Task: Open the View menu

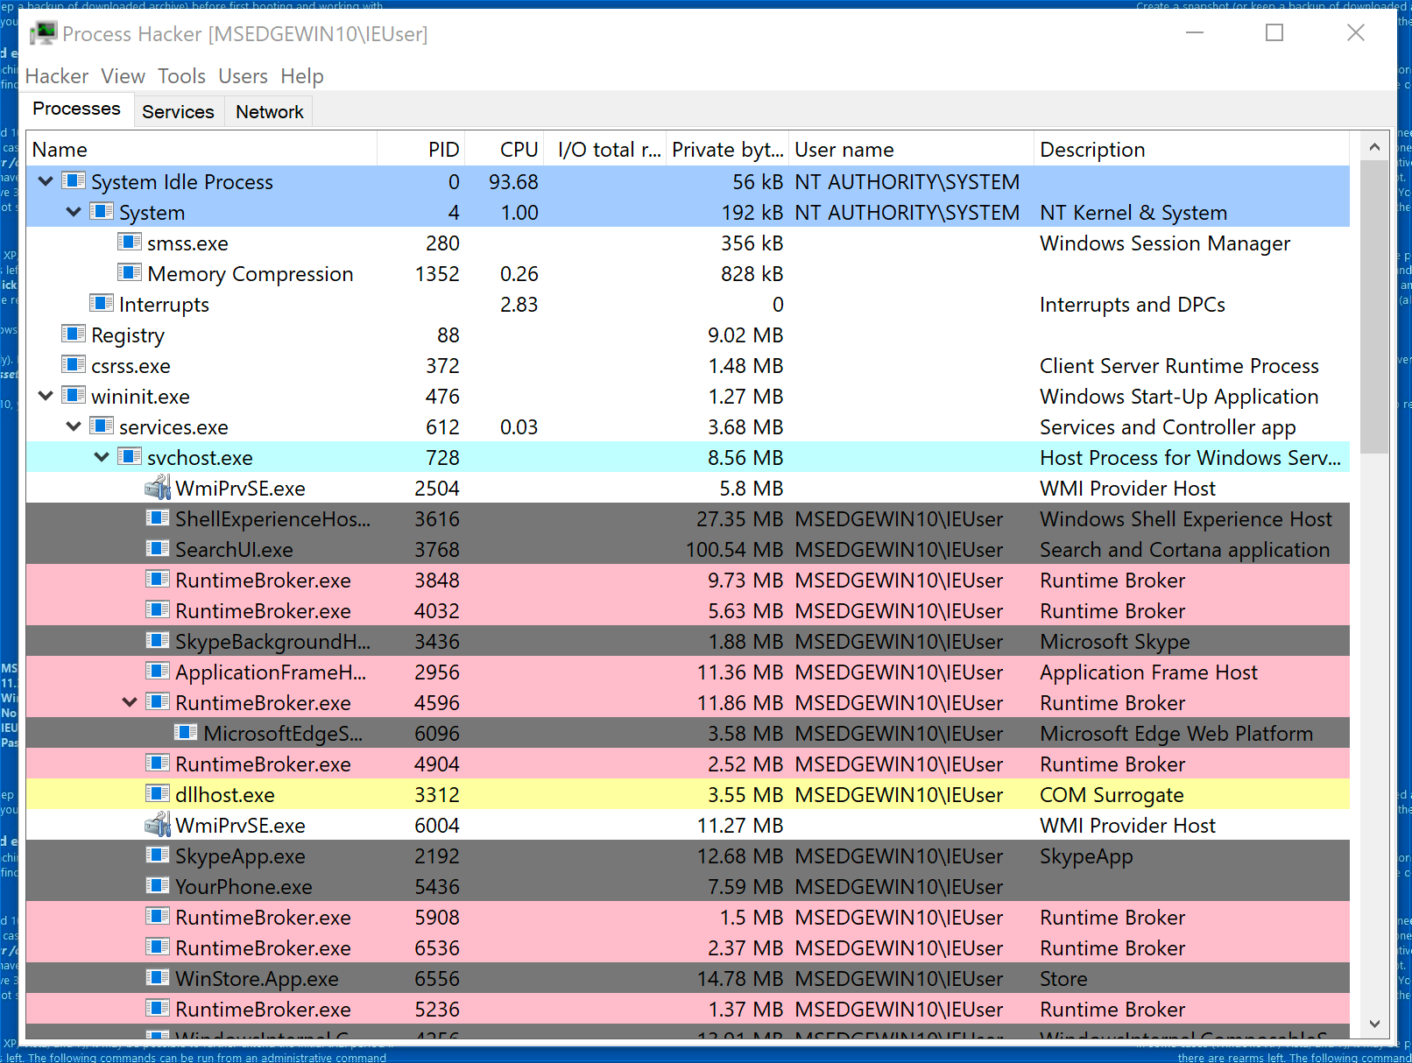Action: (x=123, y=76)
